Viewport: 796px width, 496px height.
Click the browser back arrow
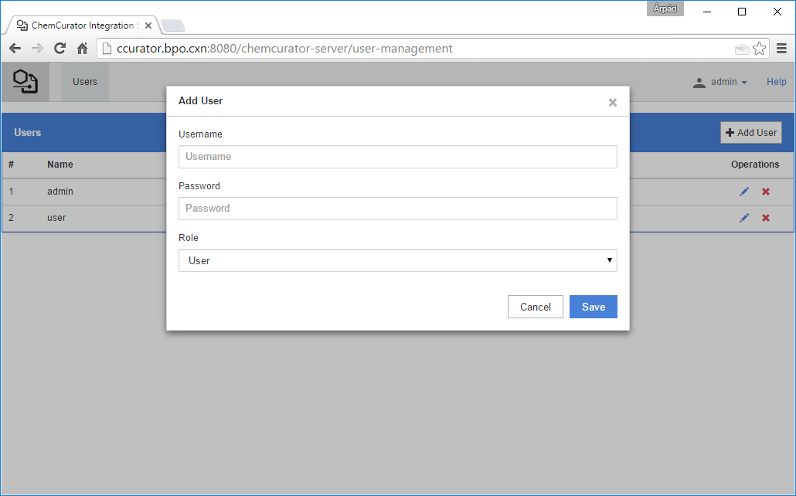click(15, 49)
